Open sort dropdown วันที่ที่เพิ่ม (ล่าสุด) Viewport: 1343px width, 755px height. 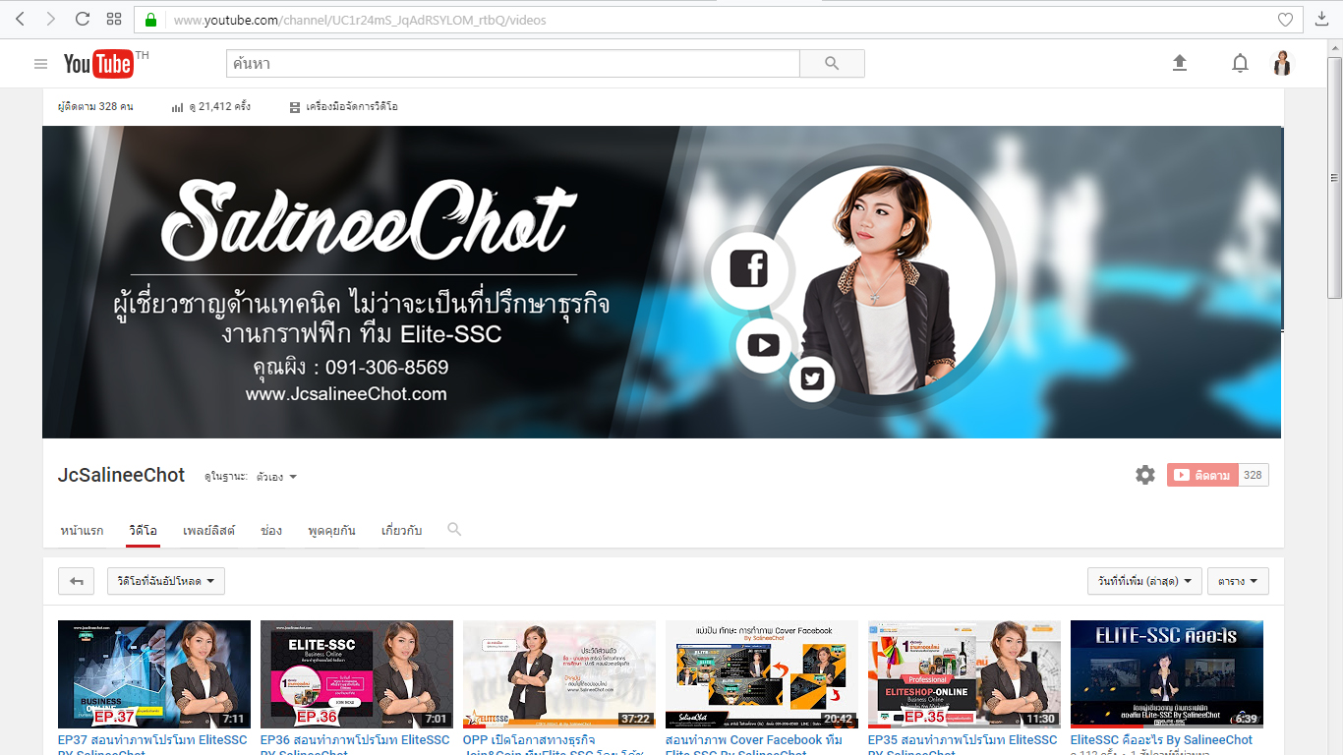coord(1144,581)
